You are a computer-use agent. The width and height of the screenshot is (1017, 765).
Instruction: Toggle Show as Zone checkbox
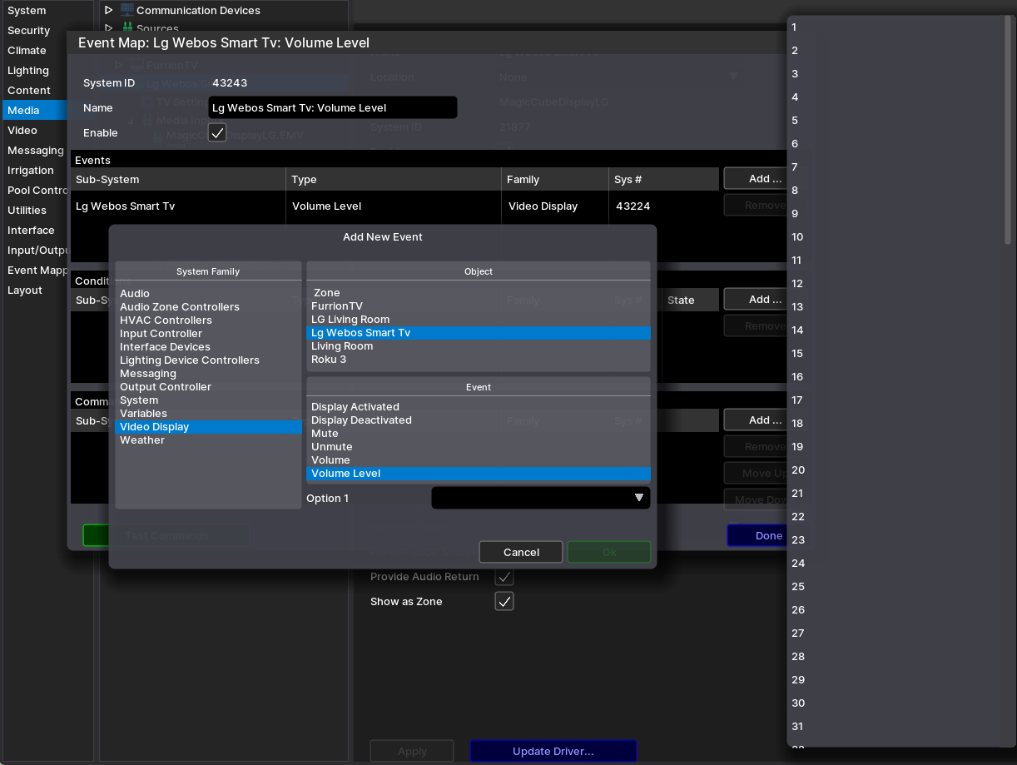[504, 601]
